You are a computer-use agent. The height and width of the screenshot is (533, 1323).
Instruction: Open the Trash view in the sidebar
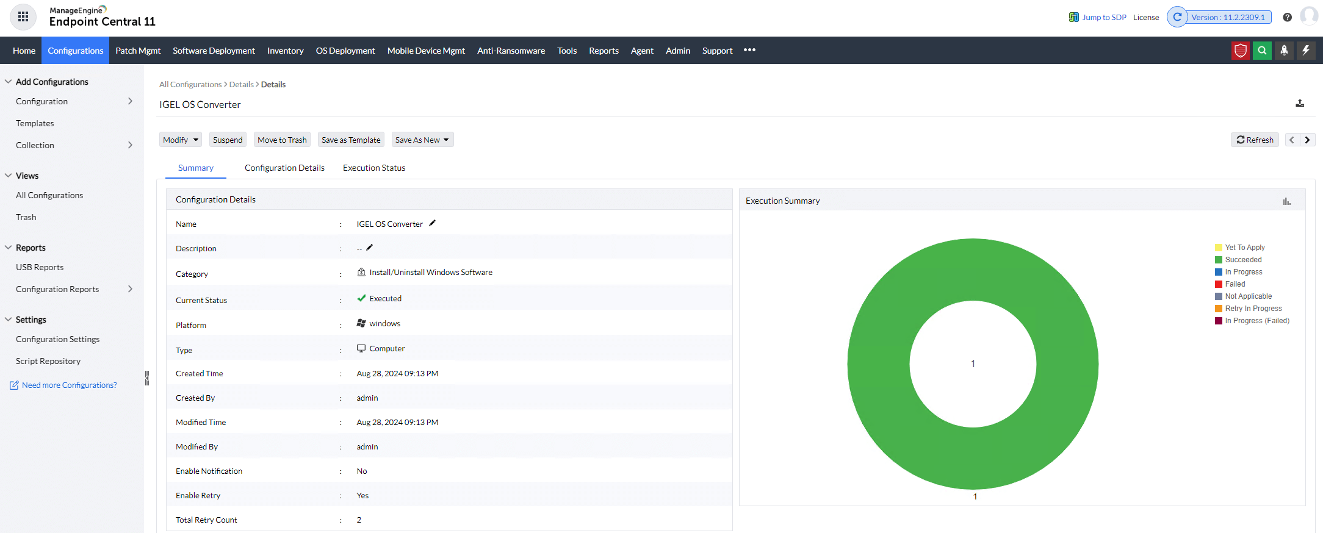pyautogui.click(x=26, y=217)
